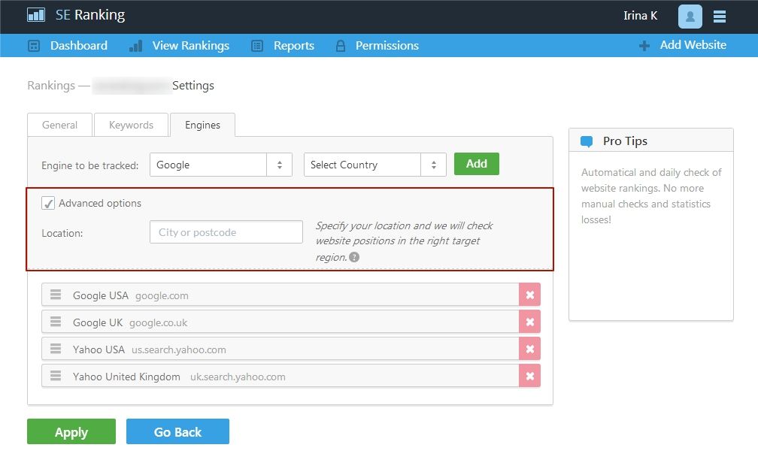Click the Go Back button

click(178, 431)
